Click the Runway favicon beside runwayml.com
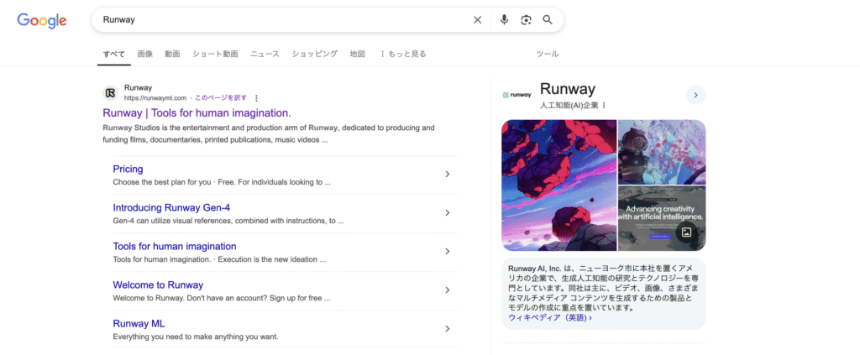Image resolution: width=860 pixels, height=355 pixels. point(111,92)
